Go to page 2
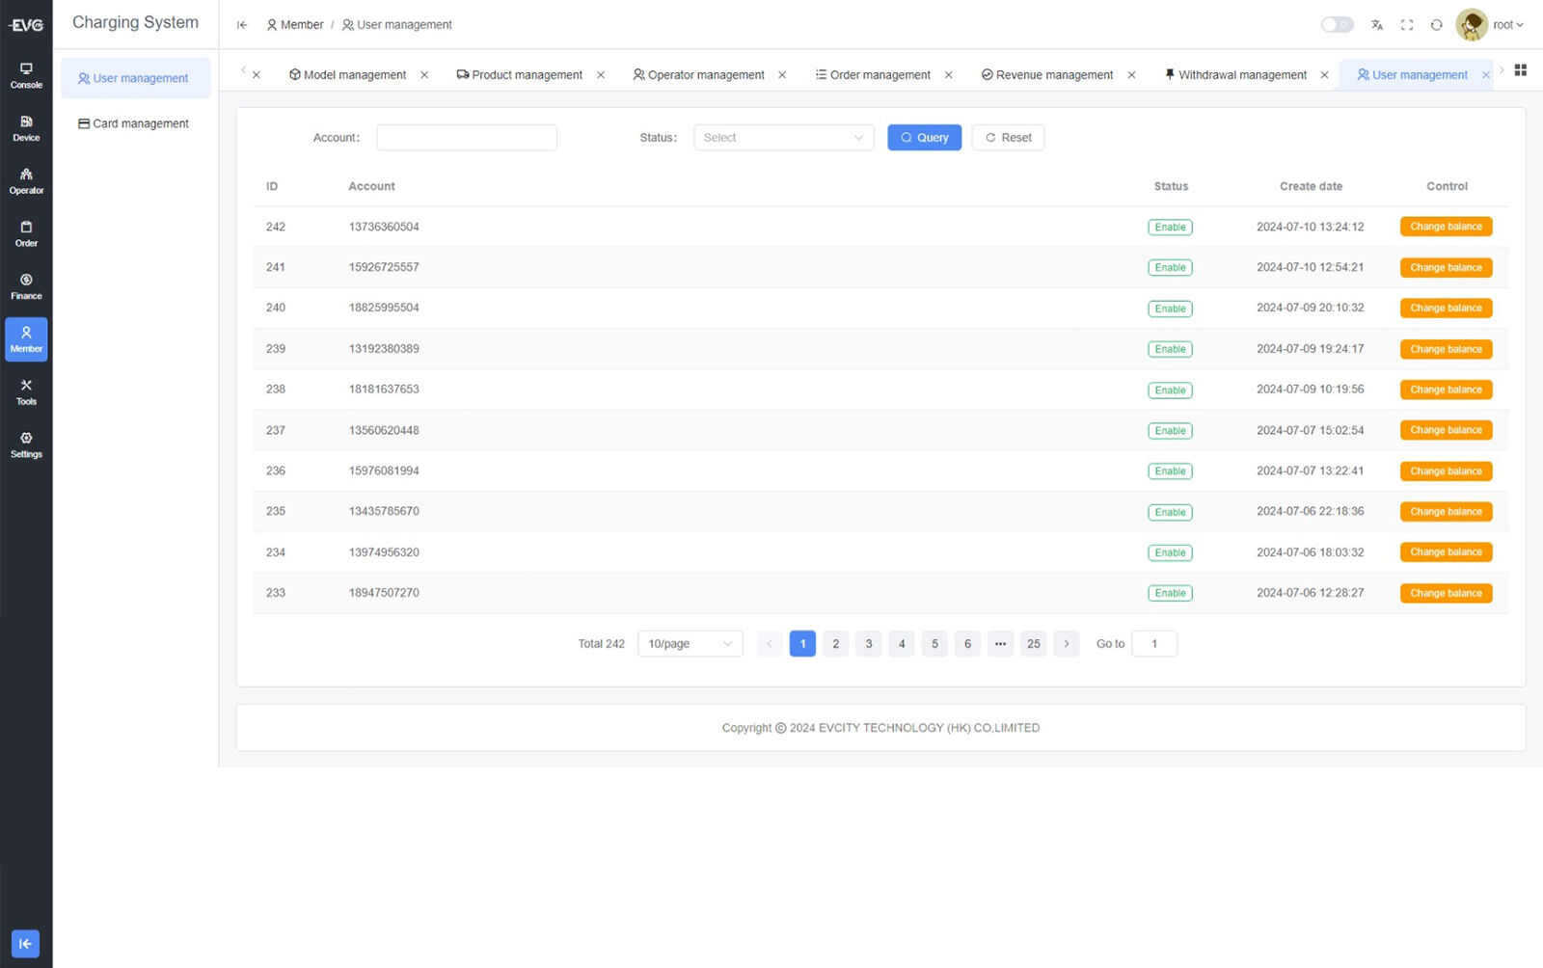This screenshot has height=968, width=1543. 836,644
